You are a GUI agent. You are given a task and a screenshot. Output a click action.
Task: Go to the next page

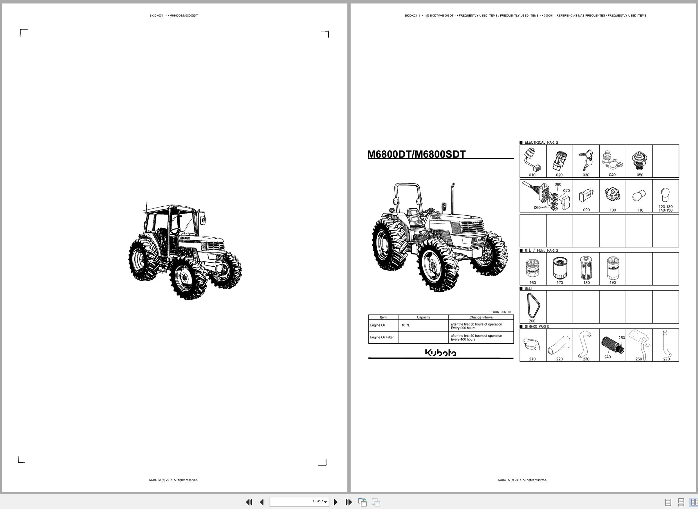[336, 502]
